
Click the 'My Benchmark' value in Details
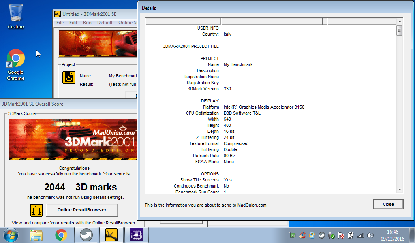(x=238, y=64)
